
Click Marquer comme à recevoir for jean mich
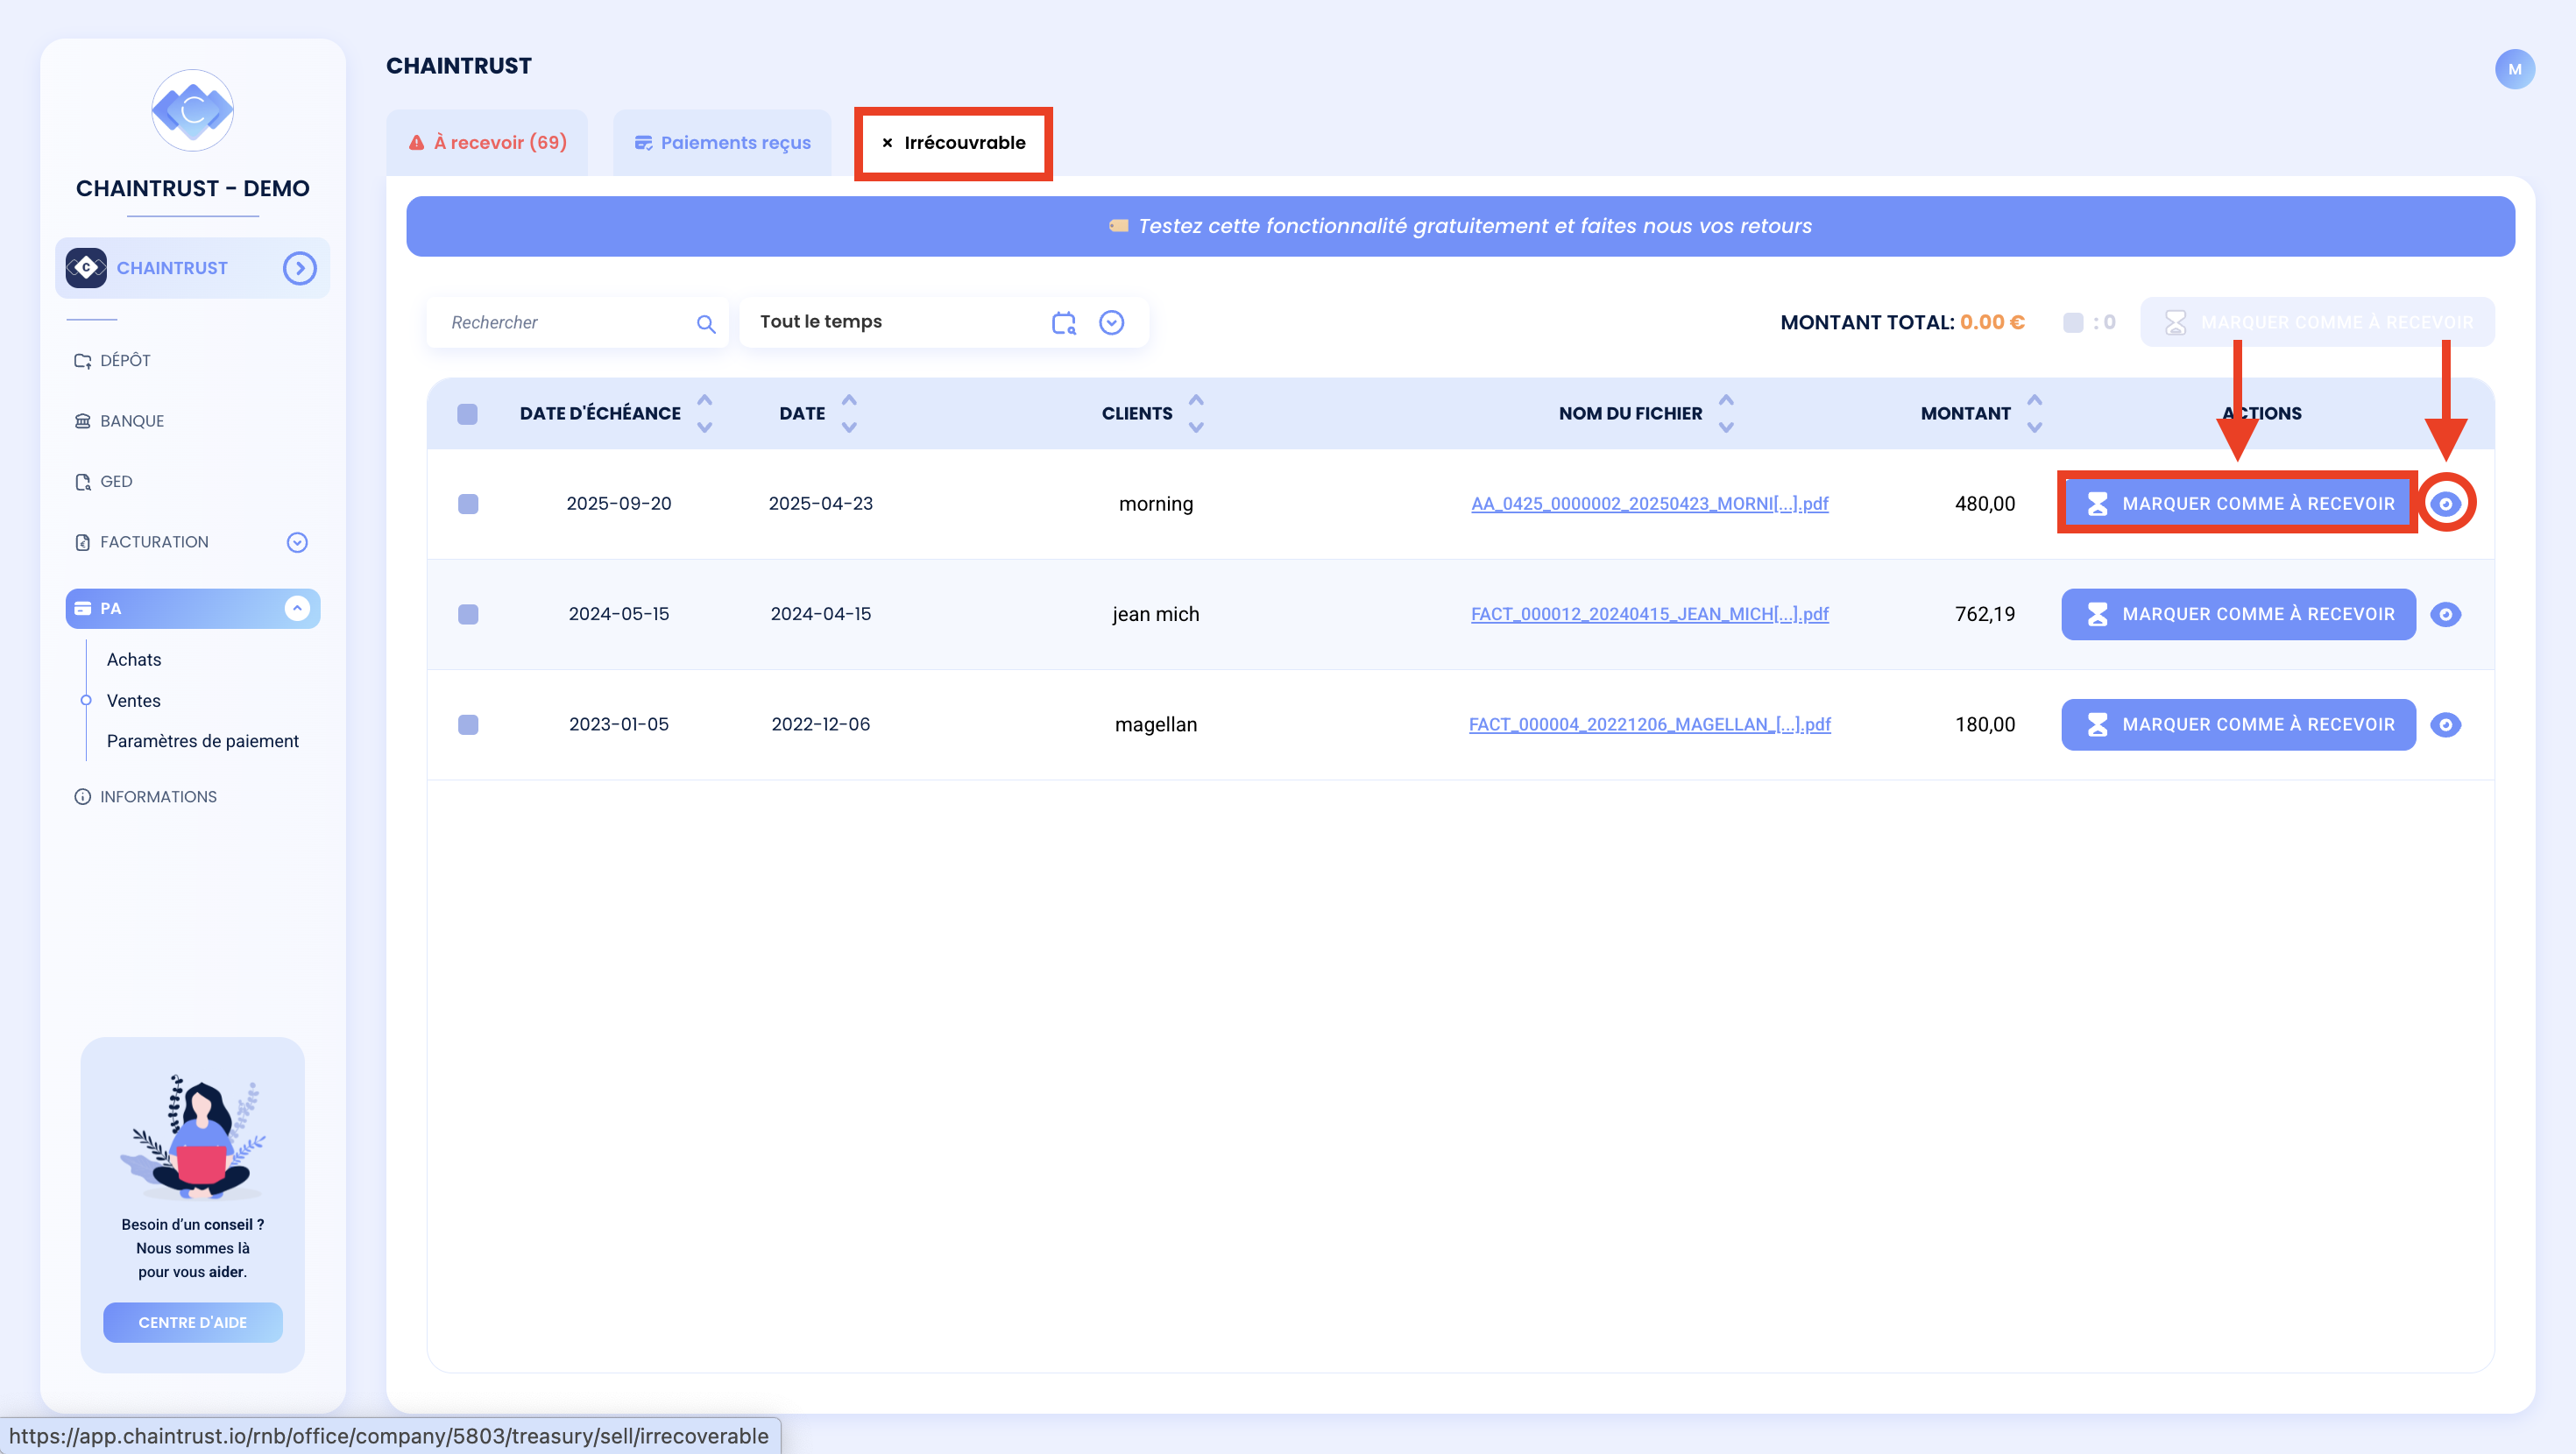[2238, 614]
